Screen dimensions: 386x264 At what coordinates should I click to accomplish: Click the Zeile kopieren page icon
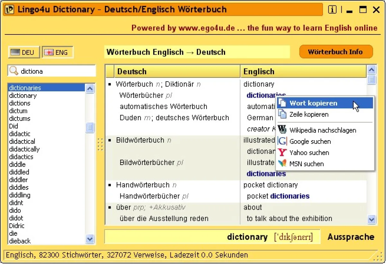click(283, 114)
